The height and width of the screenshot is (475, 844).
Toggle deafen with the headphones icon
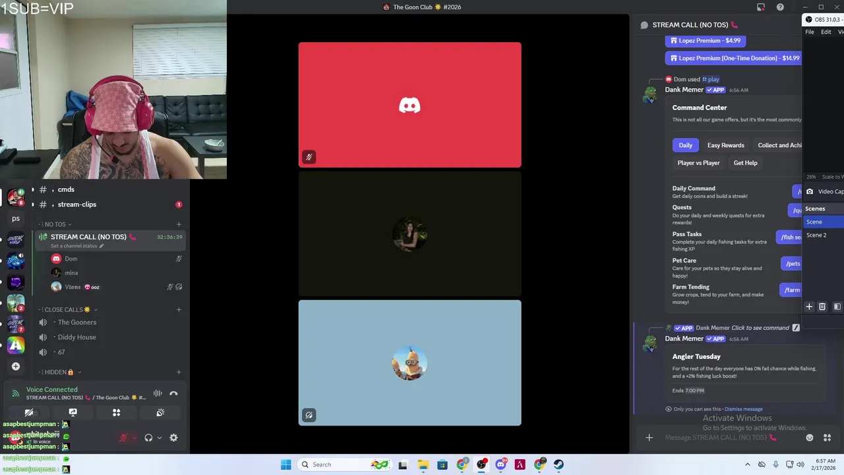[x=148, y=437]
